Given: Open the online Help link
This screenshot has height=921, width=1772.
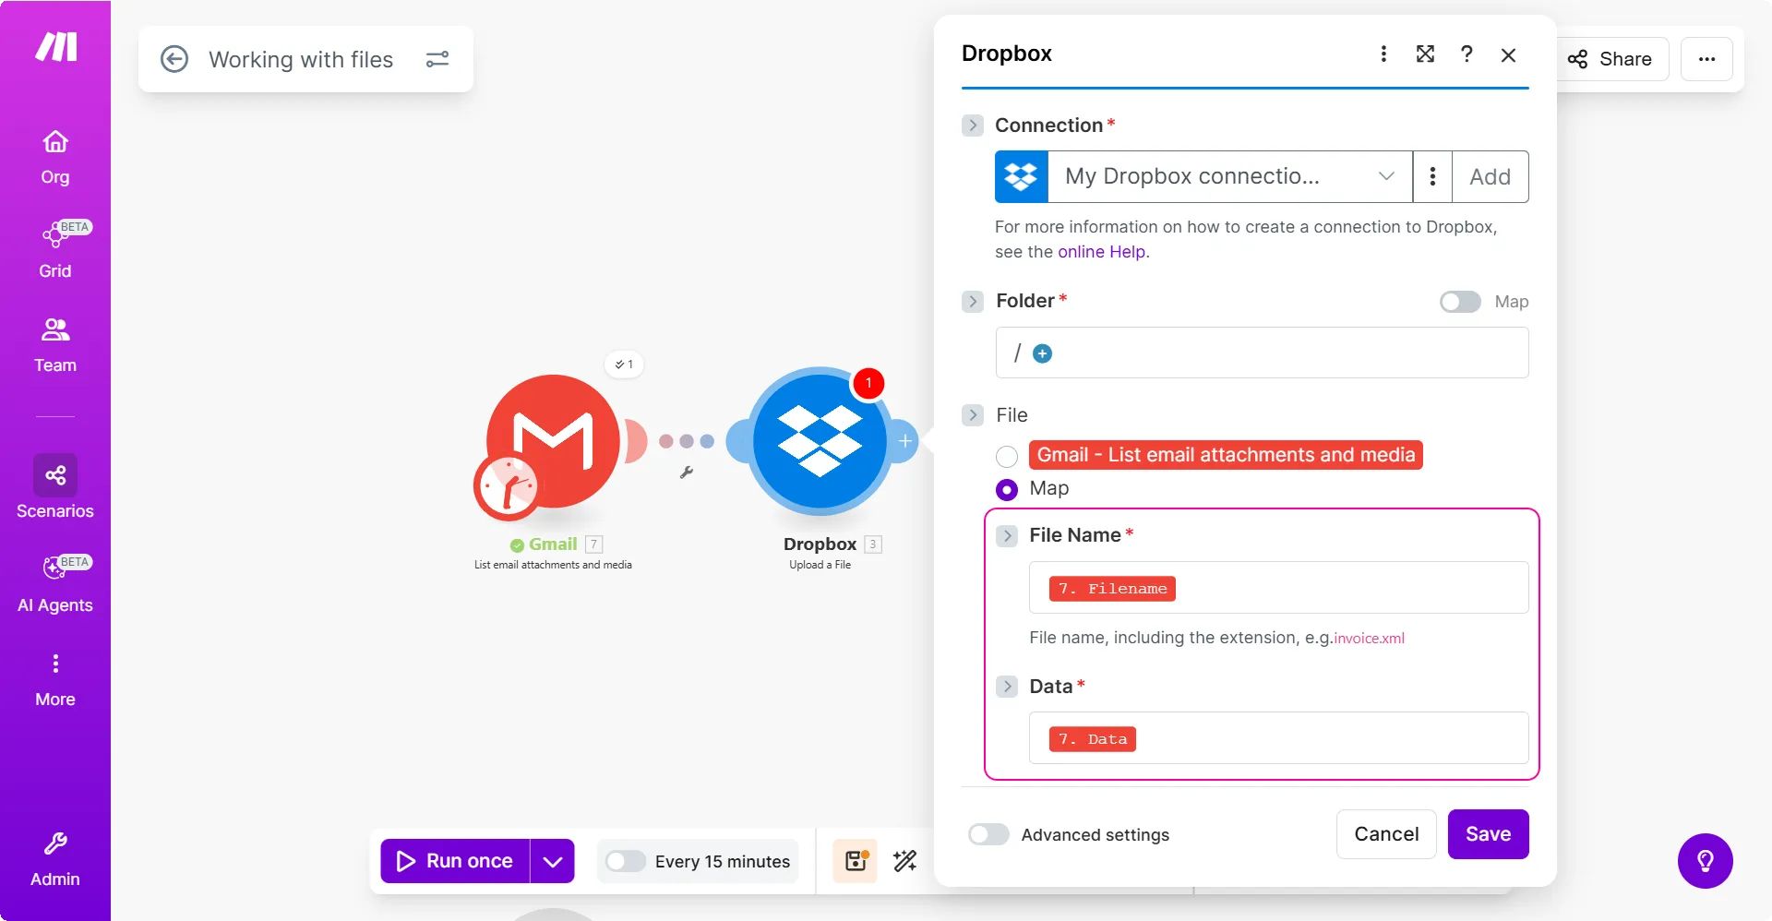Looking at the screenshot, I should tap(1102, 252).
